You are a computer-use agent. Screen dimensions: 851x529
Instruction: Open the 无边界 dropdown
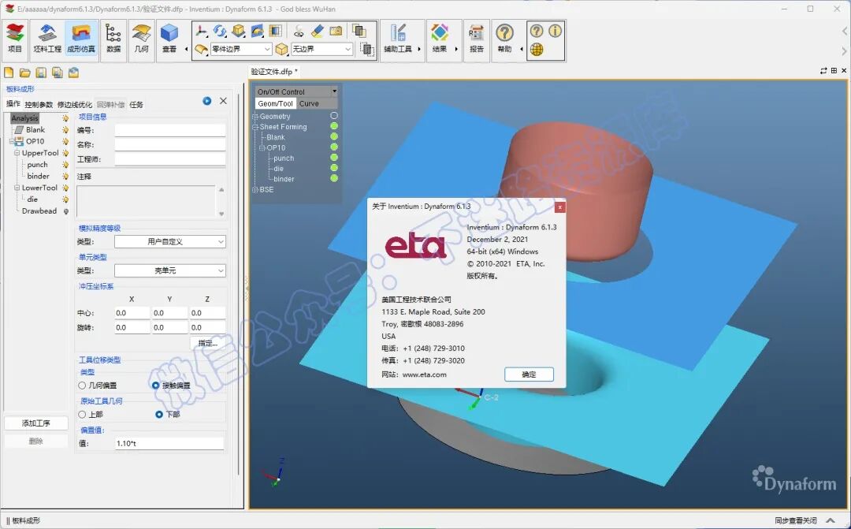coord(321,49)
